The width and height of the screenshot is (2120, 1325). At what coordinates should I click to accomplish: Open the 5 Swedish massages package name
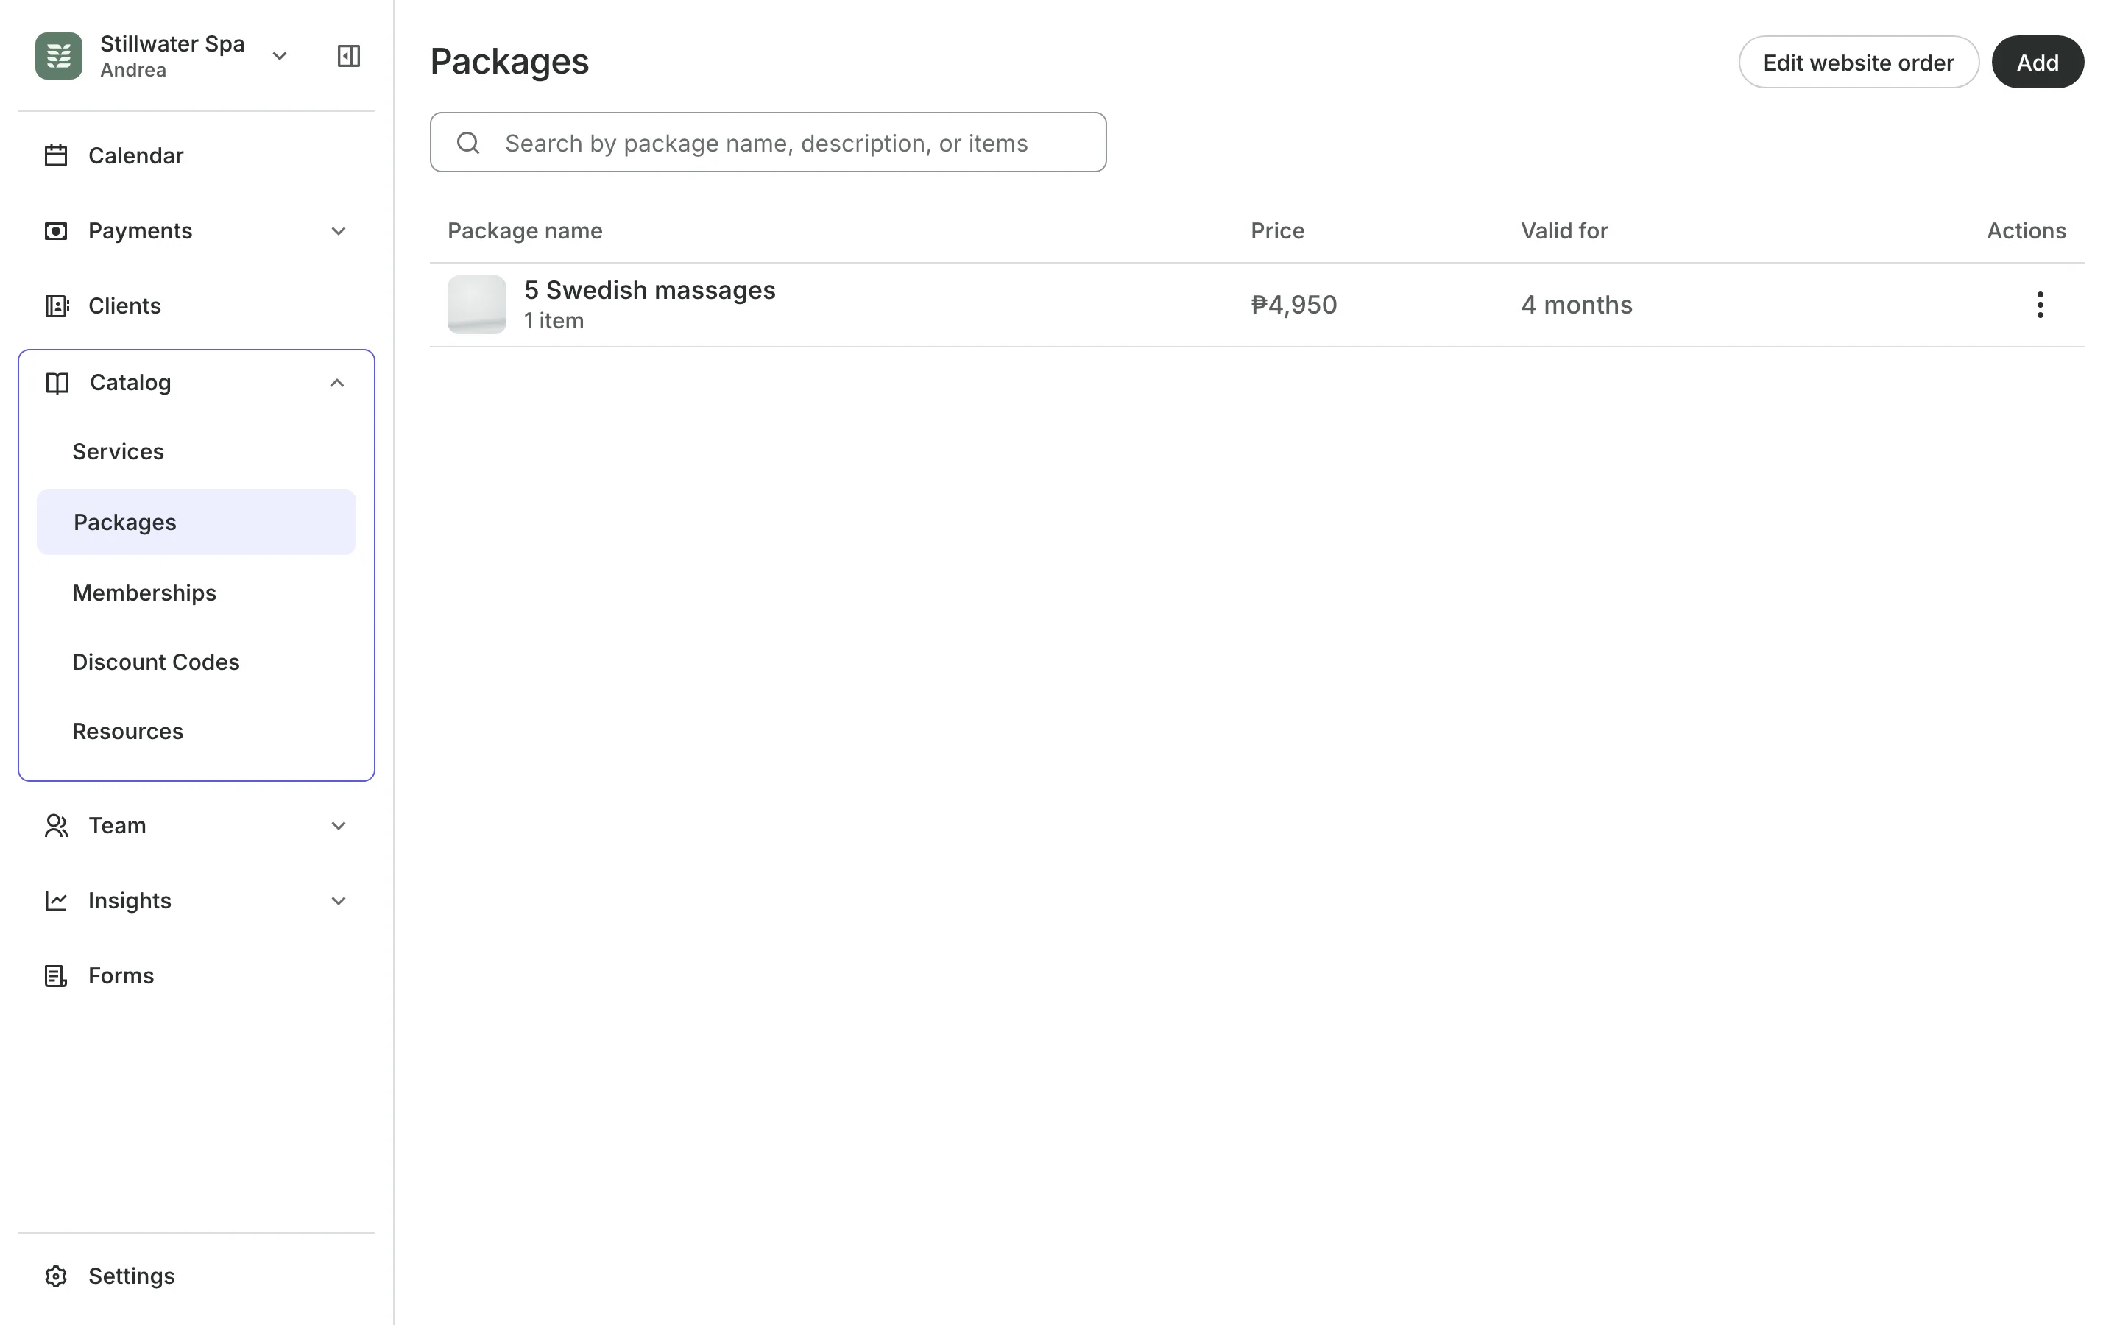649,290
